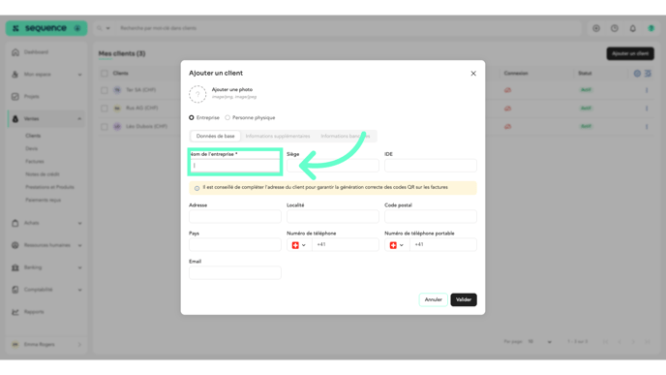Click connection icon for Léo Dubois row

[507, 127]
